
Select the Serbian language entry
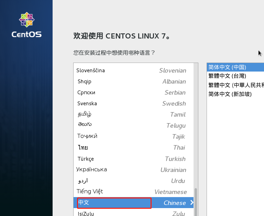click(x=133, y=93)
